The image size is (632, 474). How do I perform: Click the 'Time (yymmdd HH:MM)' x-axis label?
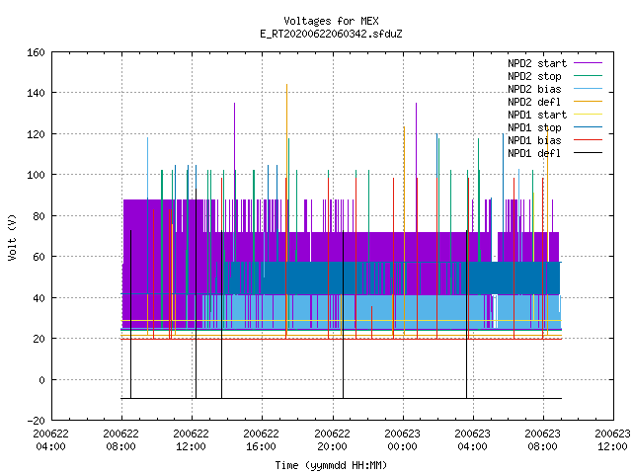tap(331, 465)
